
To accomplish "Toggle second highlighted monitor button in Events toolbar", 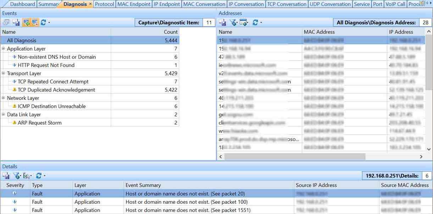I will [x=35, y=22].
